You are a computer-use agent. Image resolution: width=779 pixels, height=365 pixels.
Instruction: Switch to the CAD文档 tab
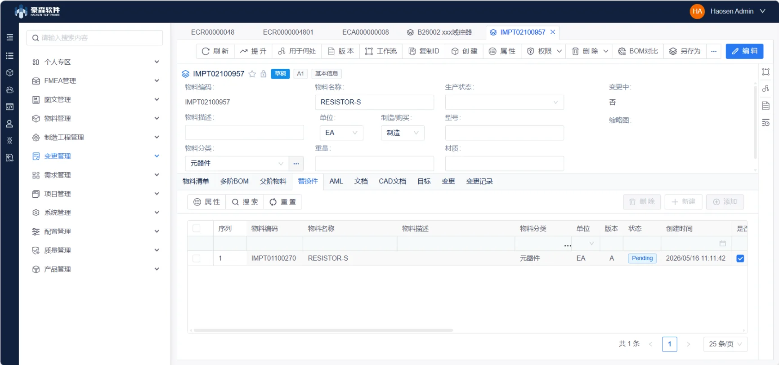pyautogui.click(x=392, y=181)
